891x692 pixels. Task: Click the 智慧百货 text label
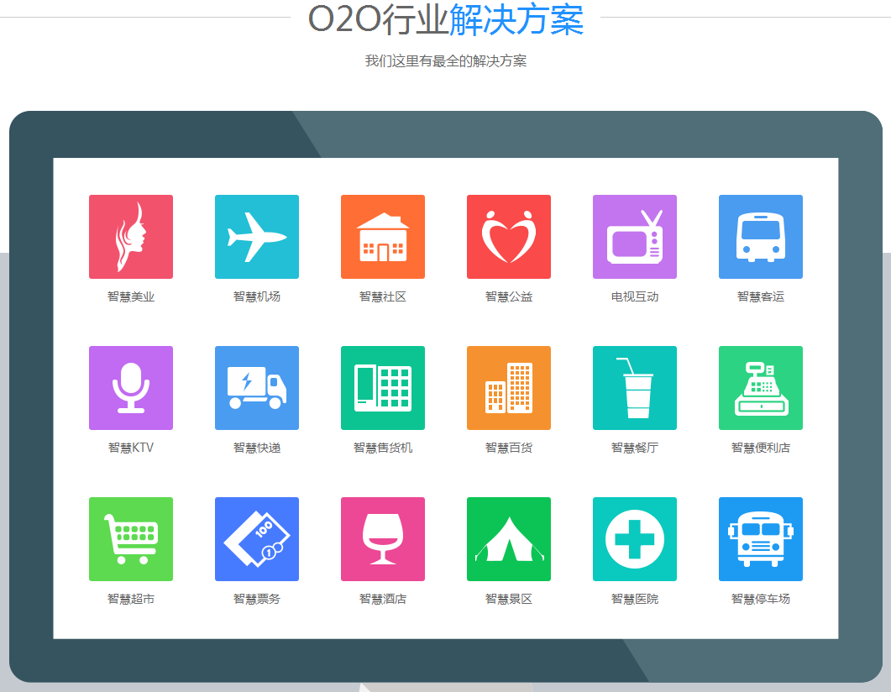pos(509,448)
